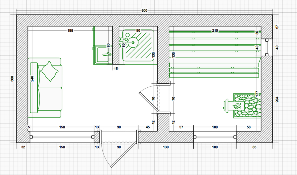This screenshot has width=297, height=175.
Task: Select the partition wall between sink and shower
Action: coord(116,45)
